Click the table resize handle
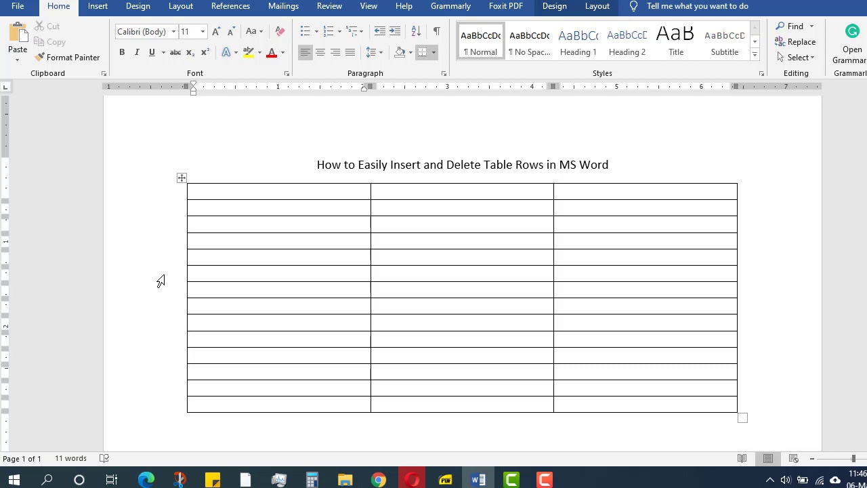The height and width of the screenshot is (488, 867). 742,418
